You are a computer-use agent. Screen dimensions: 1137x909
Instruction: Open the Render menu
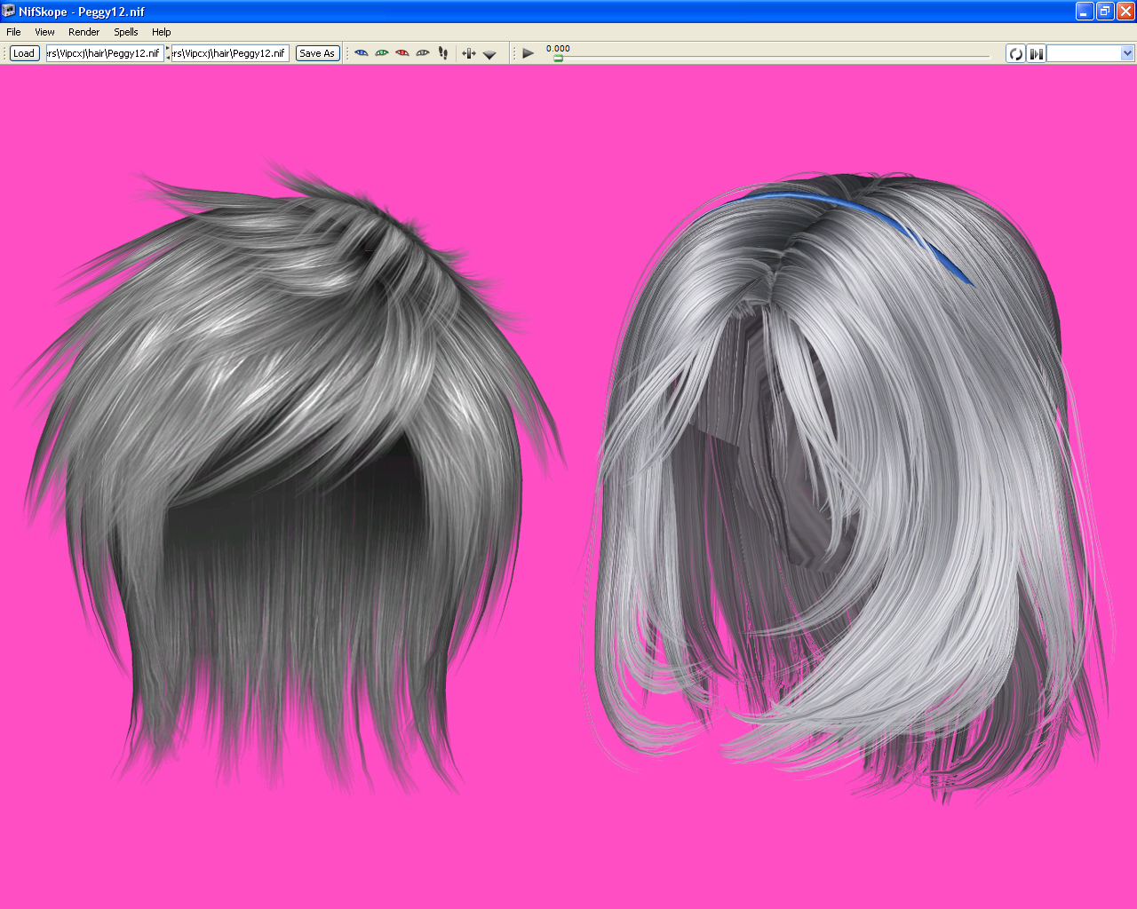click(83, 32)
